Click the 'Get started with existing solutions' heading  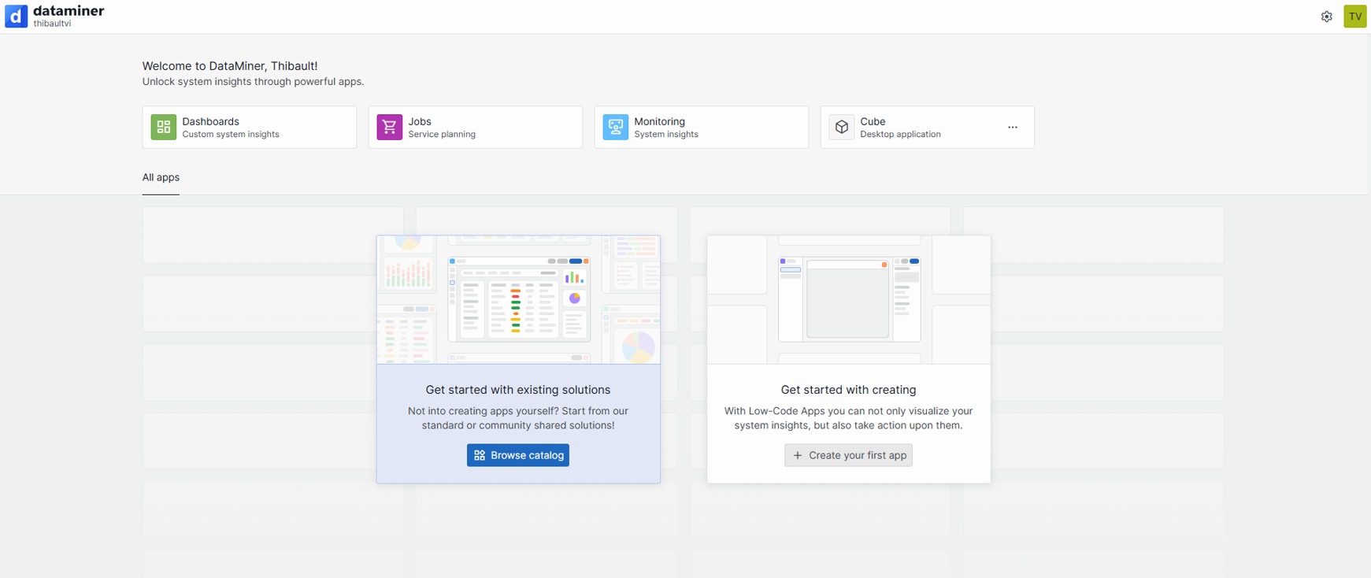tap(518, 390)
